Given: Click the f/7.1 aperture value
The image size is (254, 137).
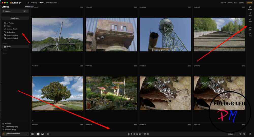Looking at the screenshot, I should [235, 3].
